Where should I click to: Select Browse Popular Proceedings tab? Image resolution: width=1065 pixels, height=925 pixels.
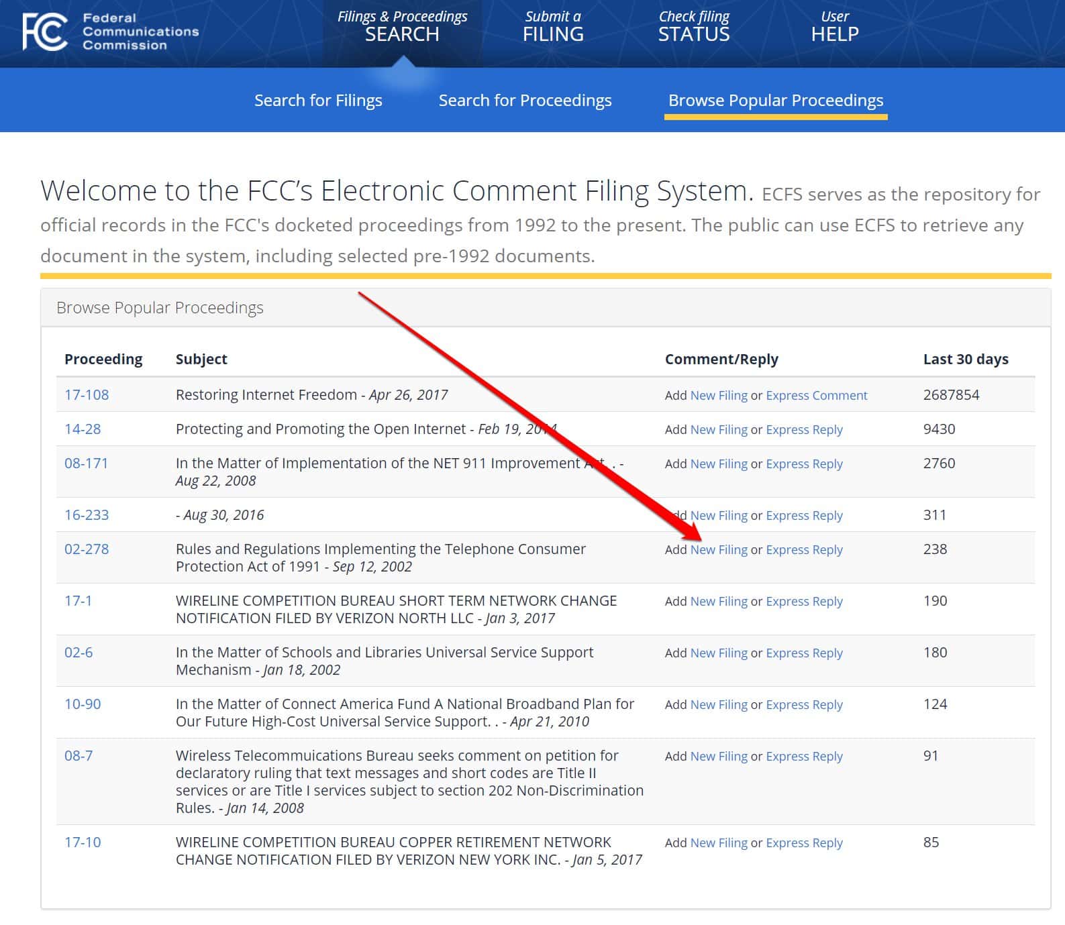pos(776,101)
